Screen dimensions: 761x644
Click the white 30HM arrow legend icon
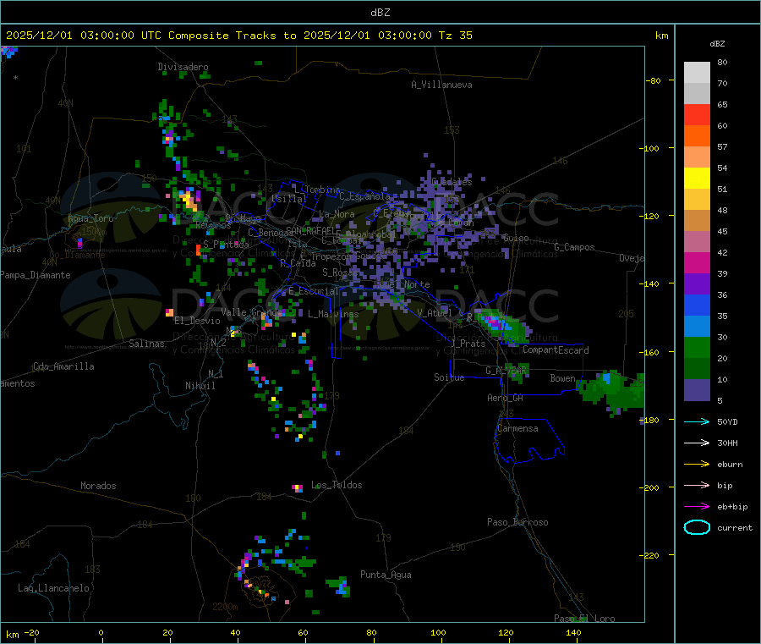tap(697, 443)
